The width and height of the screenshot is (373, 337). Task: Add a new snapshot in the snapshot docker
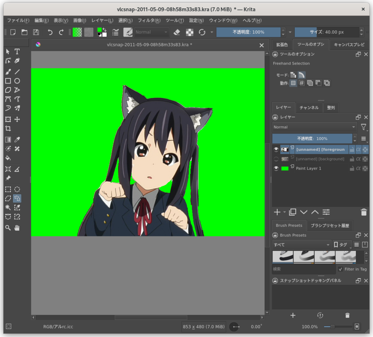click(x=293, y=315)
